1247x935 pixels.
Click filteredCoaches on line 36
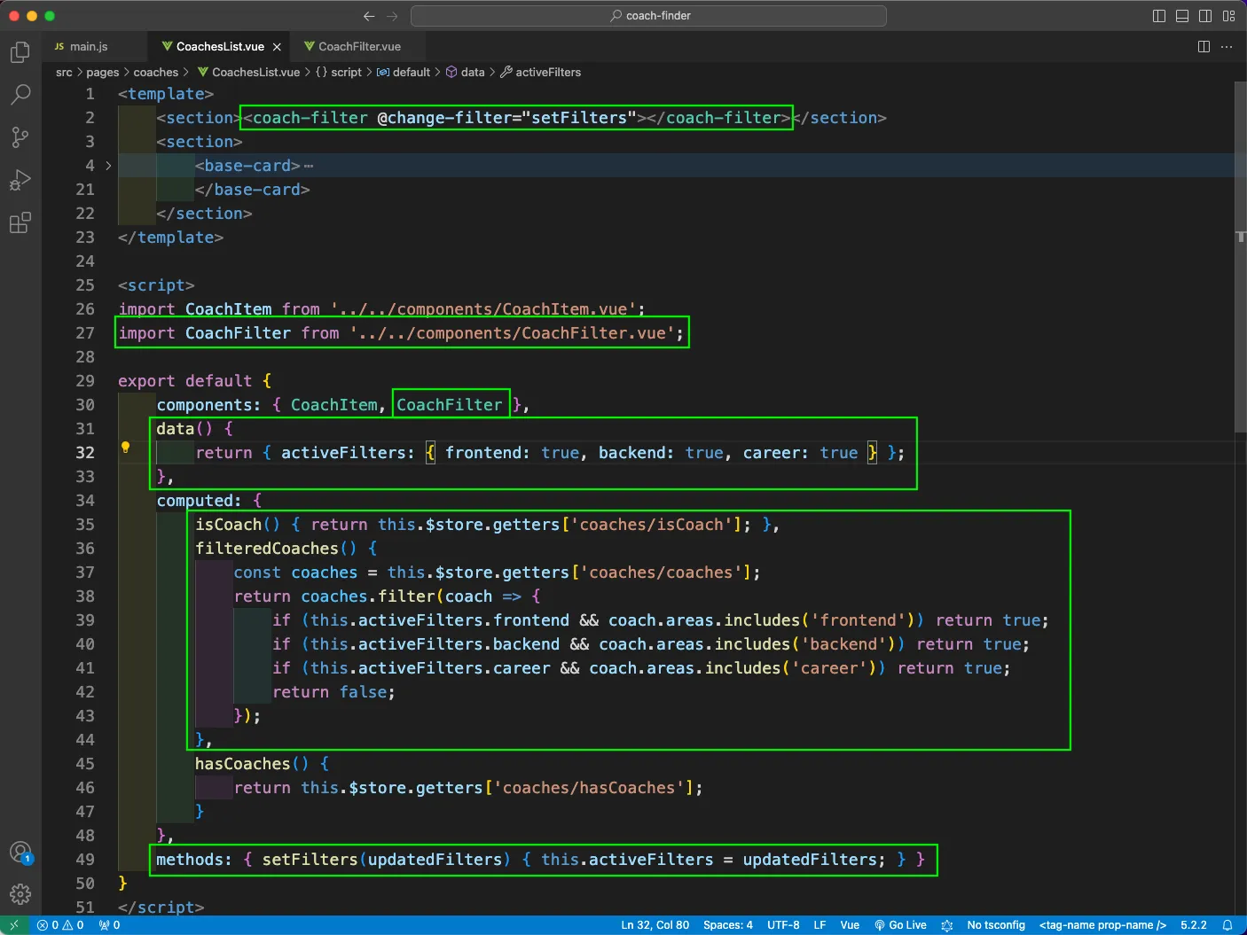267,549
